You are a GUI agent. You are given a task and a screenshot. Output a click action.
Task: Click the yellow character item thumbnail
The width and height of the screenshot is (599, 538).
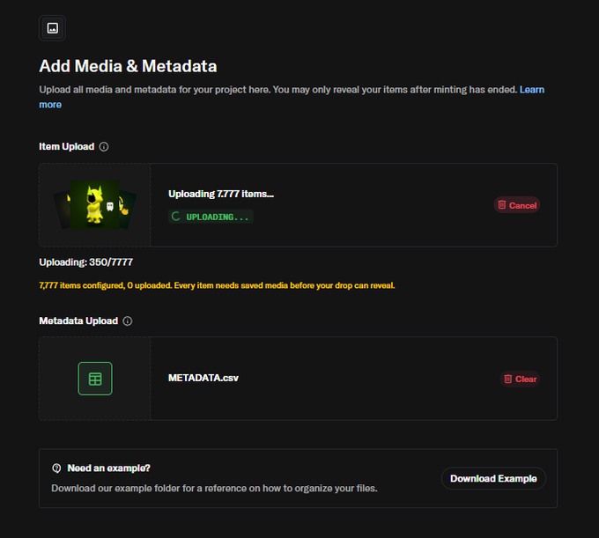95,205
